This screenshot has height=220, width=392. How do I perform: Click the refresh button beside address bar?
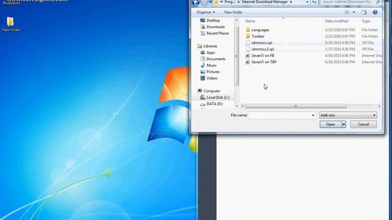click(x=314, y=2)
